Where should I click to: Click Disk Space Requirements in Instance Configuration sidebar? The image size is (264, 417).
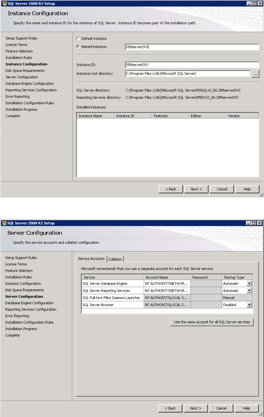[25, 71]
